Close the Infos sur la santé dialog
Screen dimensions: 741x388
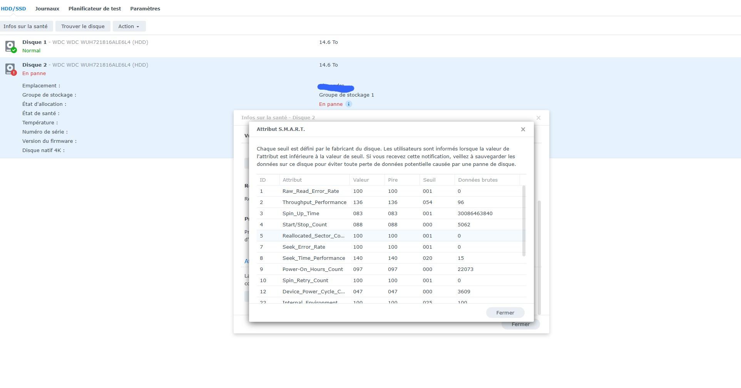pyautogui.click(x=539, y=118)
